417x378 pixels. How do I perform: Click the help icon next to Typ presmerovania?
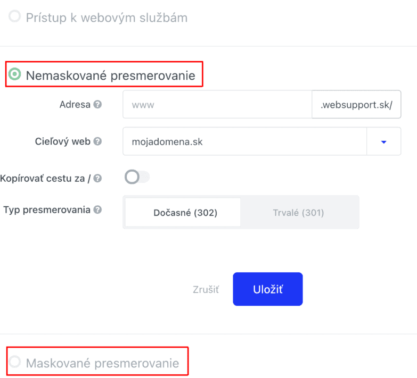tap(97, 209)
